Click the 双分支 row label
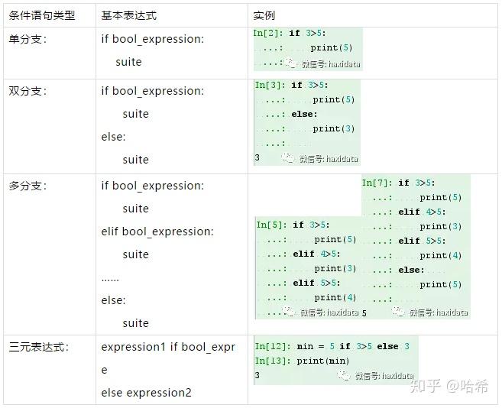 pyautogui.click(x=28, y=91)
